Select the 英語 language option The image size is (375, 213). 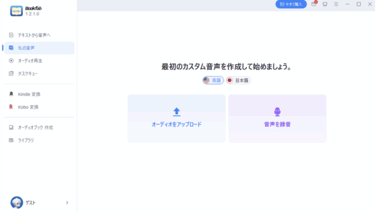(213, 80)
